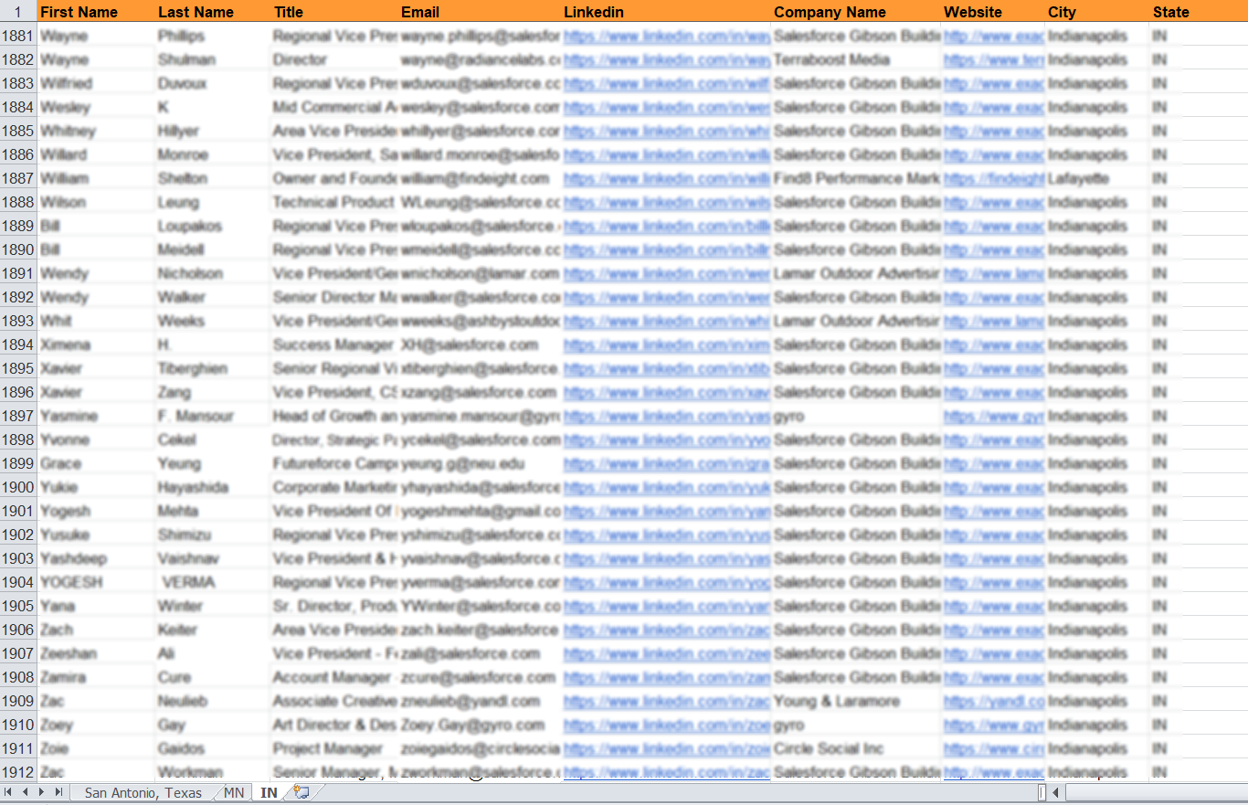Select row number 1912
This screenshot has height=805, width=1248.
point(18,772)
